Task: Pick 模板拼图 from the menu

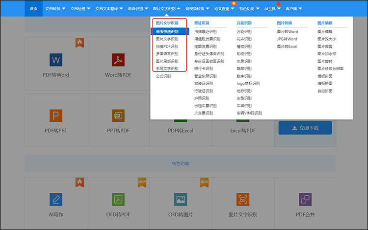Action: pyautogui.click(x=325, y=76)
